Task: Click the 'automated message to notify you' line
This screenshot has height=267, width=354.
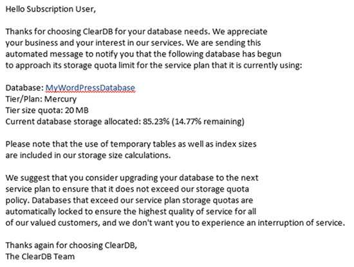Action: (144, 54)
